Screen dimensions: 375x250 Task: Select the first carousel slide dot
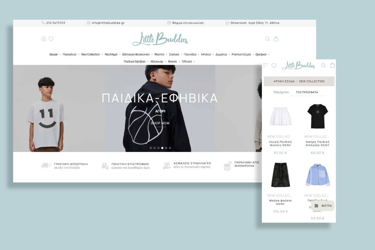point(151,148)
